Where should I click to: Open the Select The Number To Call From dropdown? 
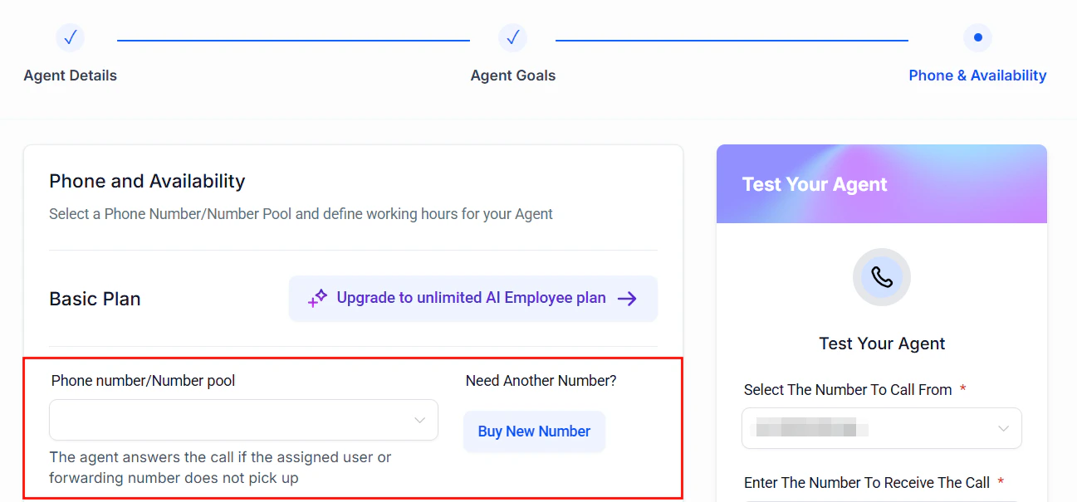881,428
